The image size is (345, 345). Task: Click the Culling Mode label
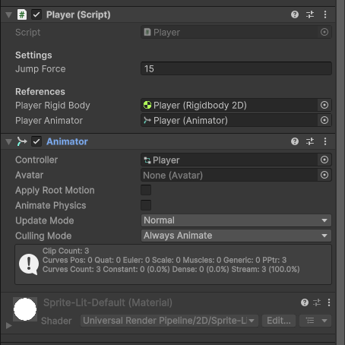tap(43, 236)
